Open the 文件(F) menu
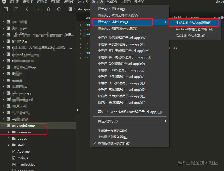The image size is (224, 171). 14,2
